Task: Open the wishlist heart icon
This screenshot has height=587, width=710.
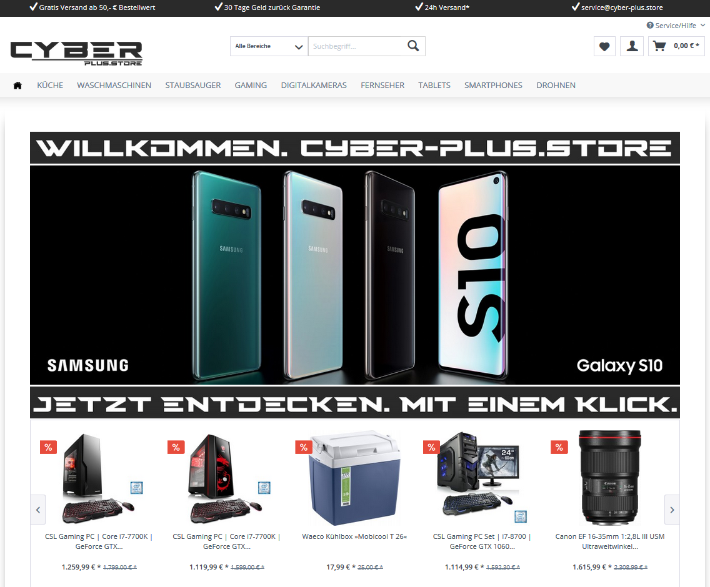Action: click(x=604, y=46)
